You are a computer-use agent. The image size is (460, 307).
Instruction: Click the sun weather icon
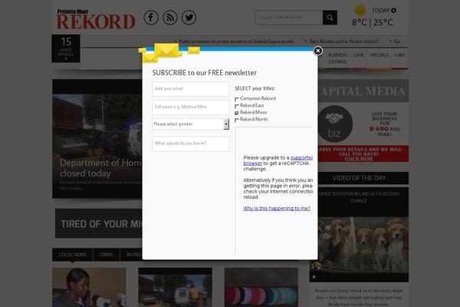[x=360, y=10]
